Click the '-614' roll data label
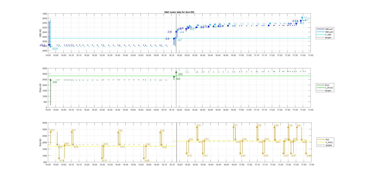This screenshot has width=369, height=182. coord(61,160)
